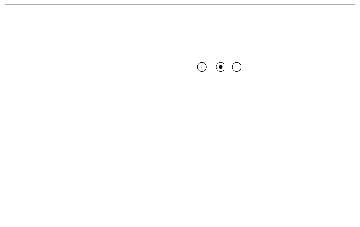Click the minus sign polarity symbol
The width and height of the screenshot is (360, 227).
tap(237, 67)
